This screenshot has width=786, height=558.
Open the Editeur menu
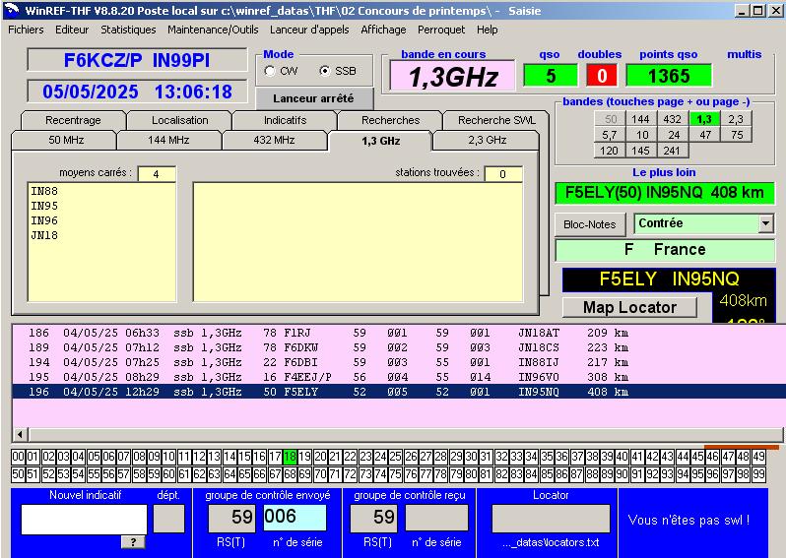(72, 30)
